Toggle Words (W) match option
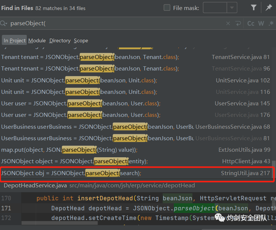 [x=261, y=23]
